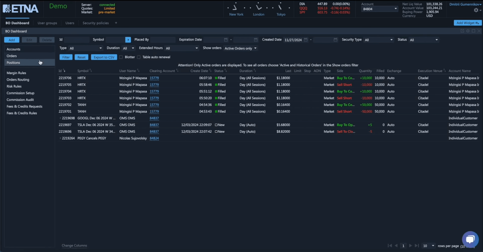Click the Placed By input field

pos(163,40)
